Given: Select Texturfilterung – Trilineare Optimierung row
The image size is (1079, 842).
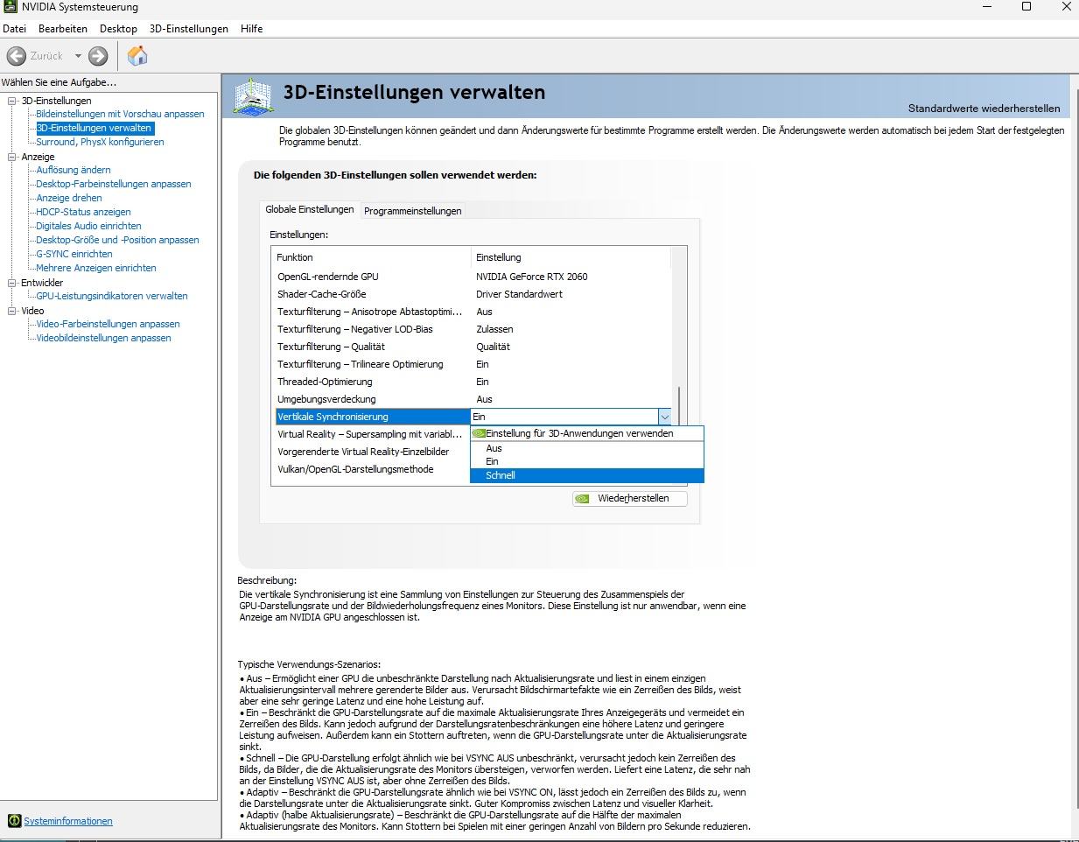Looking at the screenshot, I should [473, 364].
